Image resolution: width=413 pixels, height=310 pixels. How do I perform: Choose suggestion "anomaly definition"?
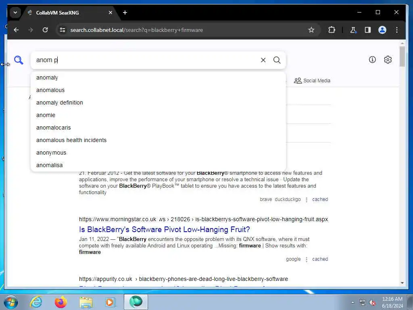point(158,103)
